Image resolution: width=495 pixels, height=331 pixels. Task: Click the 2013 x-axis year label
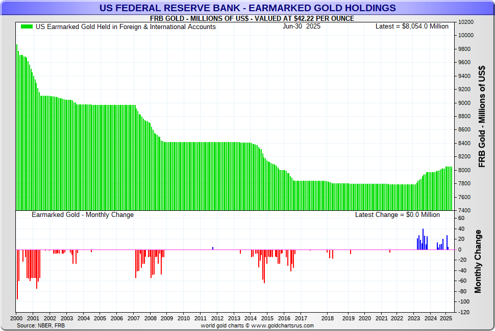[x=234, y=318]
